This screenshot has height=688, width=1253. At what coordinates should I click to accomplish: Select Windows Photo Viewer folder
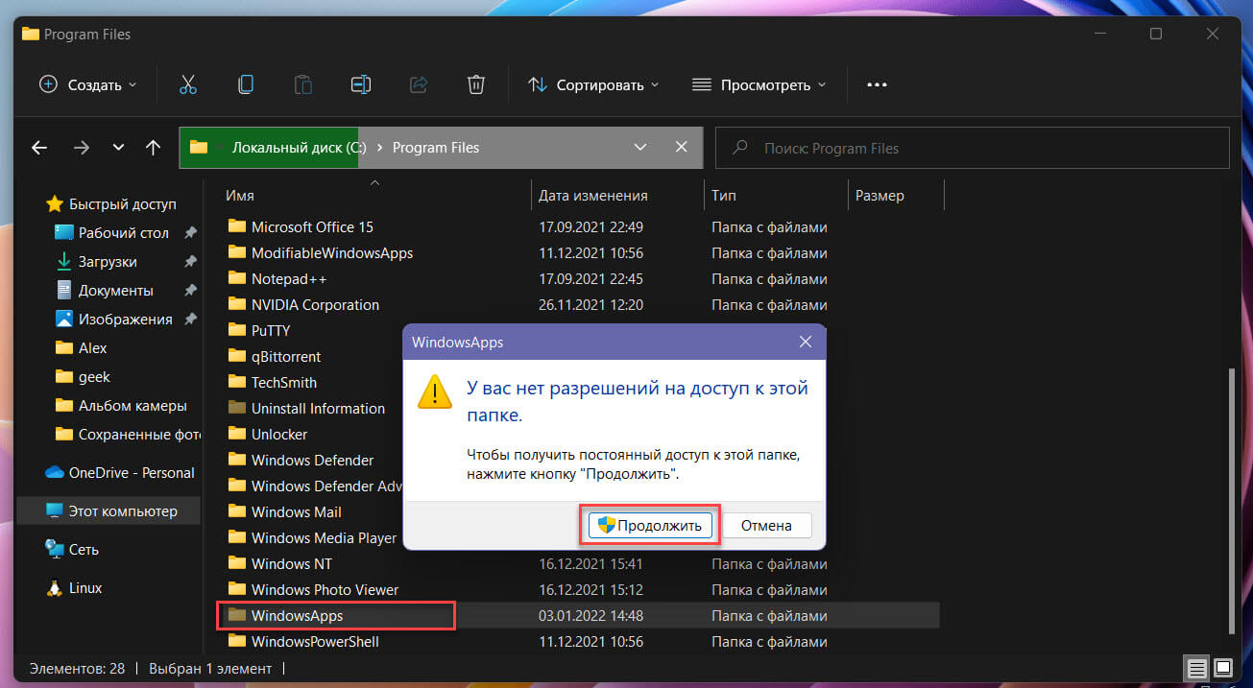pos(325,590)
